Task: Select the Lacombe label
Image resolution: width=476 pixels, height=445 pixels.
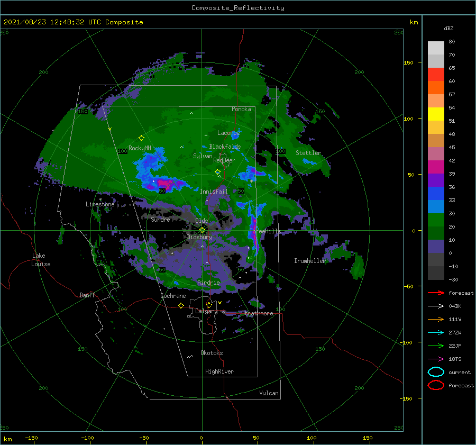Action: pyautogui.click(x=228, y=133)
